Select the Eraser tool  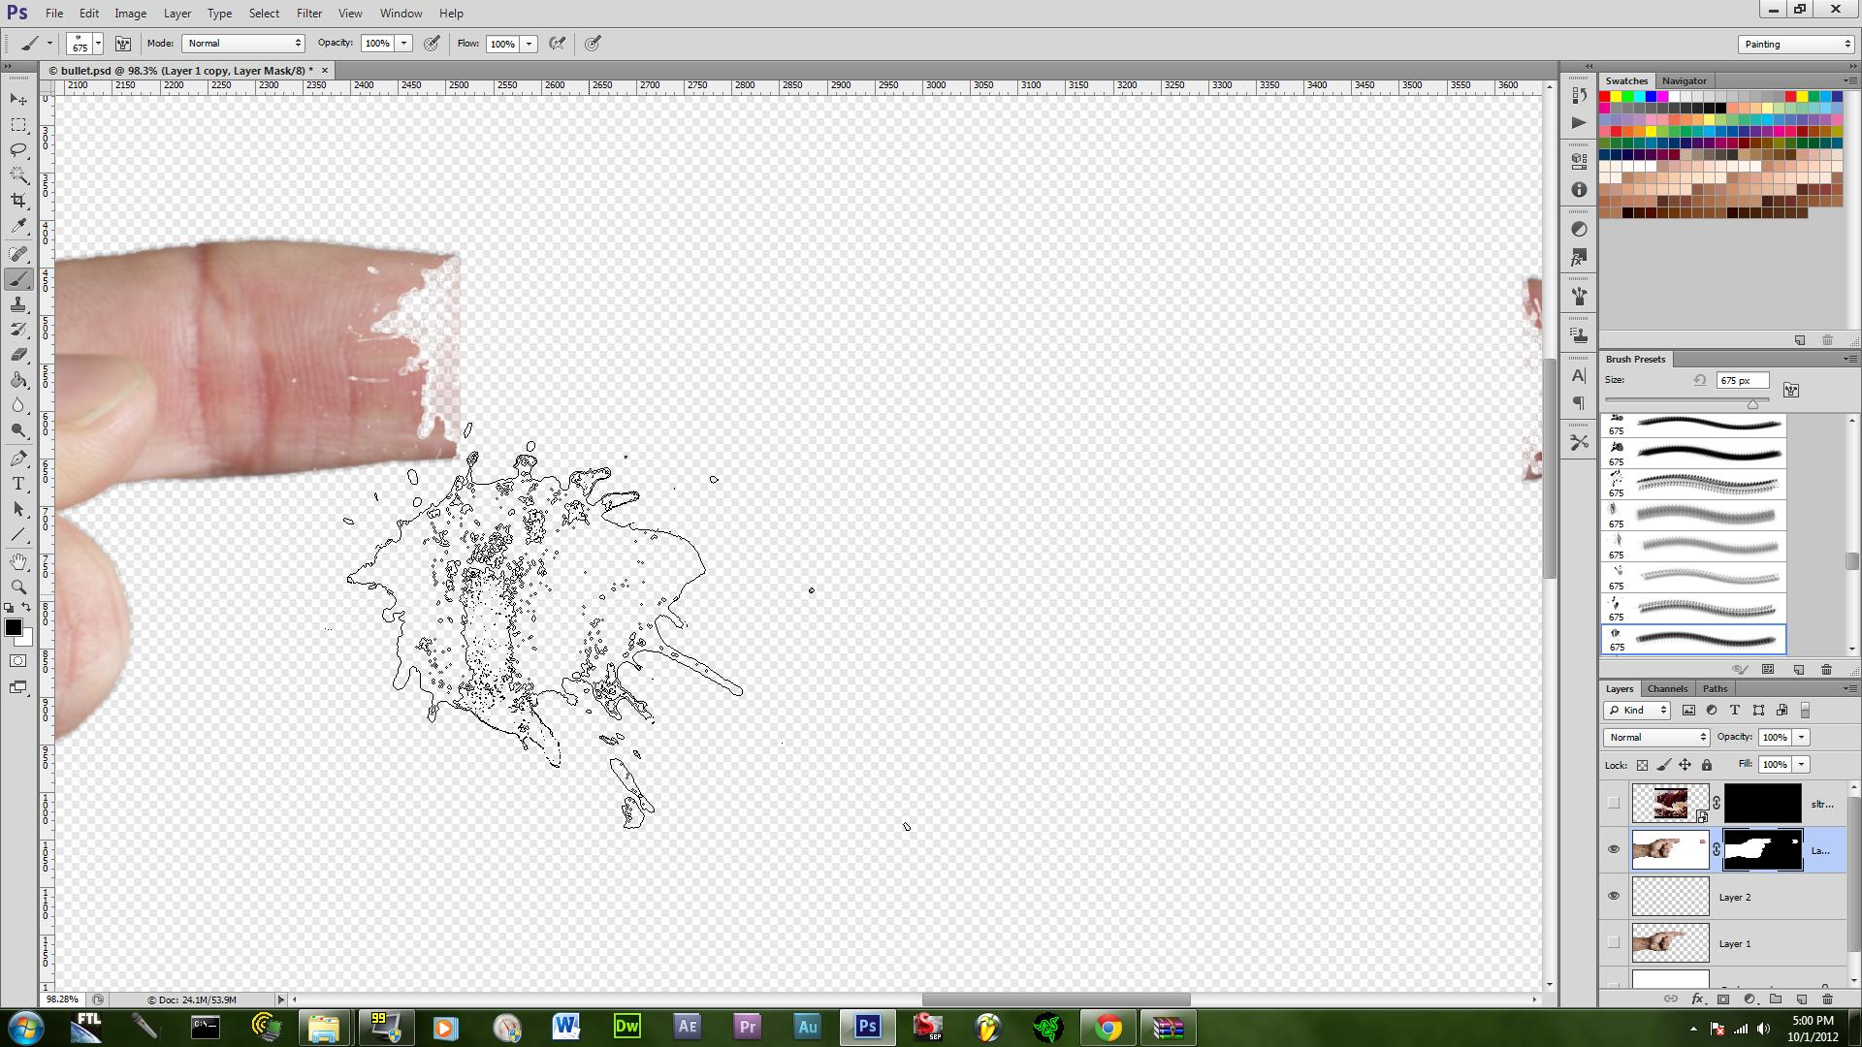18,355
